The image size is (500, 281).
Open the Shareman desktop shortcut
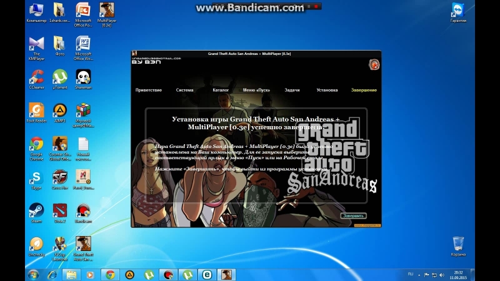83,79
